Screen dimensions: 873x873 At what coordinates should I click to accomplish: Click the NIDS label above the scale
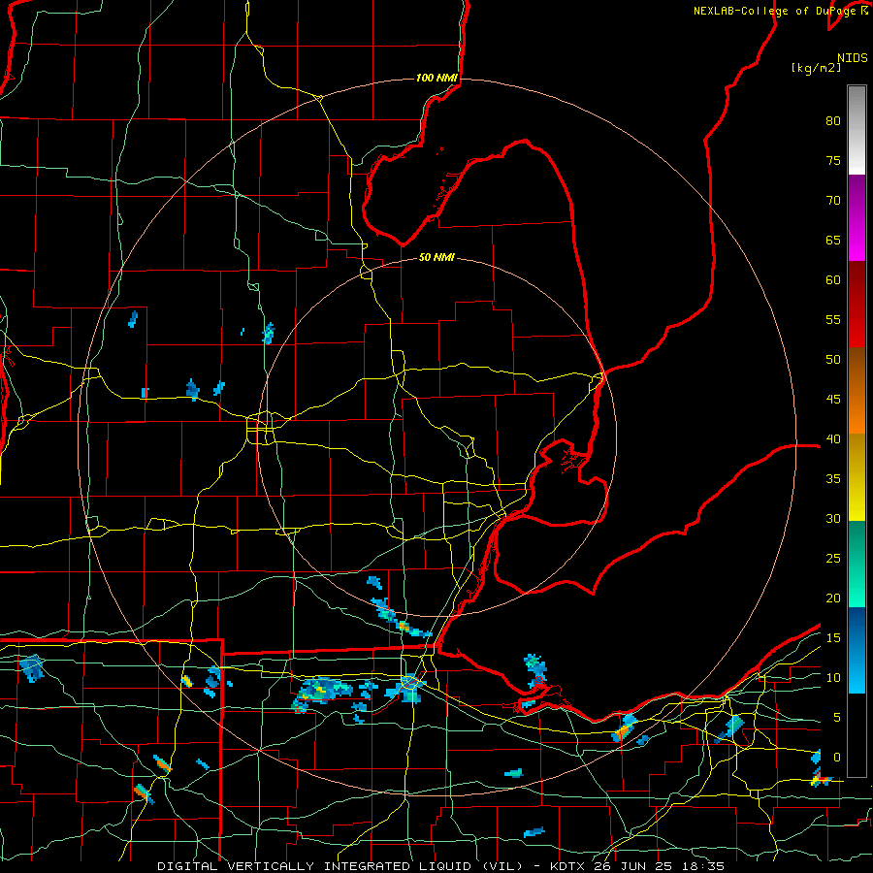[853, 58]
